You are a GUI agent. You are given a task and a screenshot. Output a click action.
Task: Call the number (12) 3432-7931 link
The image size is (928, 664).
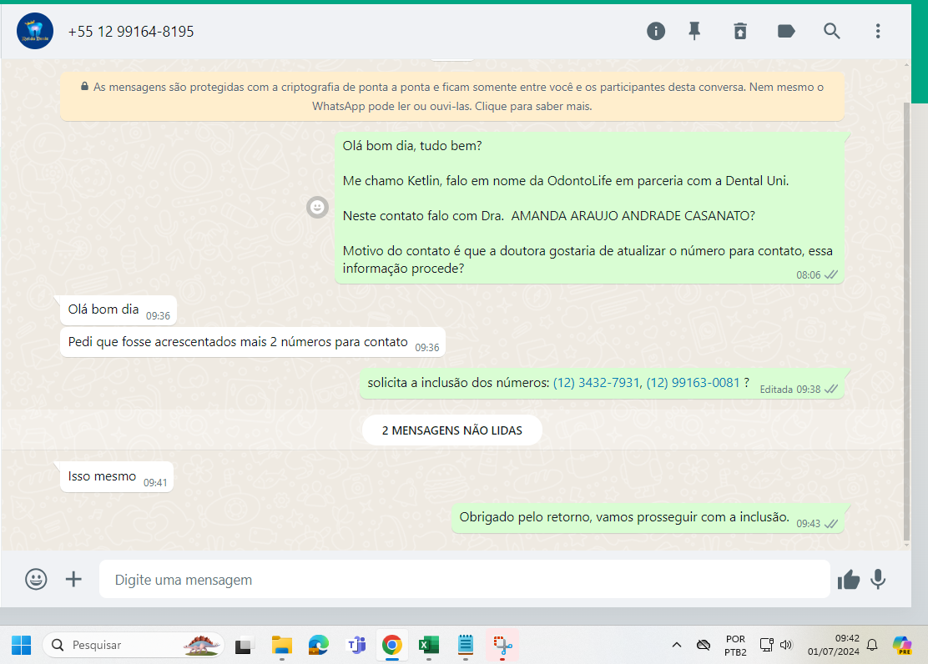pos(596,383)
